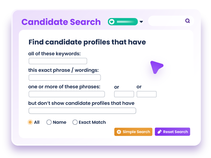Select the All radio button
Image resolution: width=211 pixels, height=158 pixels.
[30, 122]
